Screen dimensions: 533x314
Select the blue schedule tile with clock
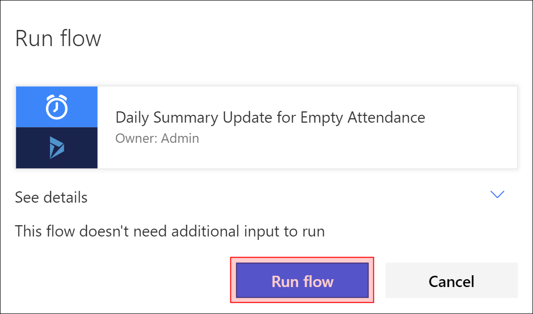click(x=57, y=107)
